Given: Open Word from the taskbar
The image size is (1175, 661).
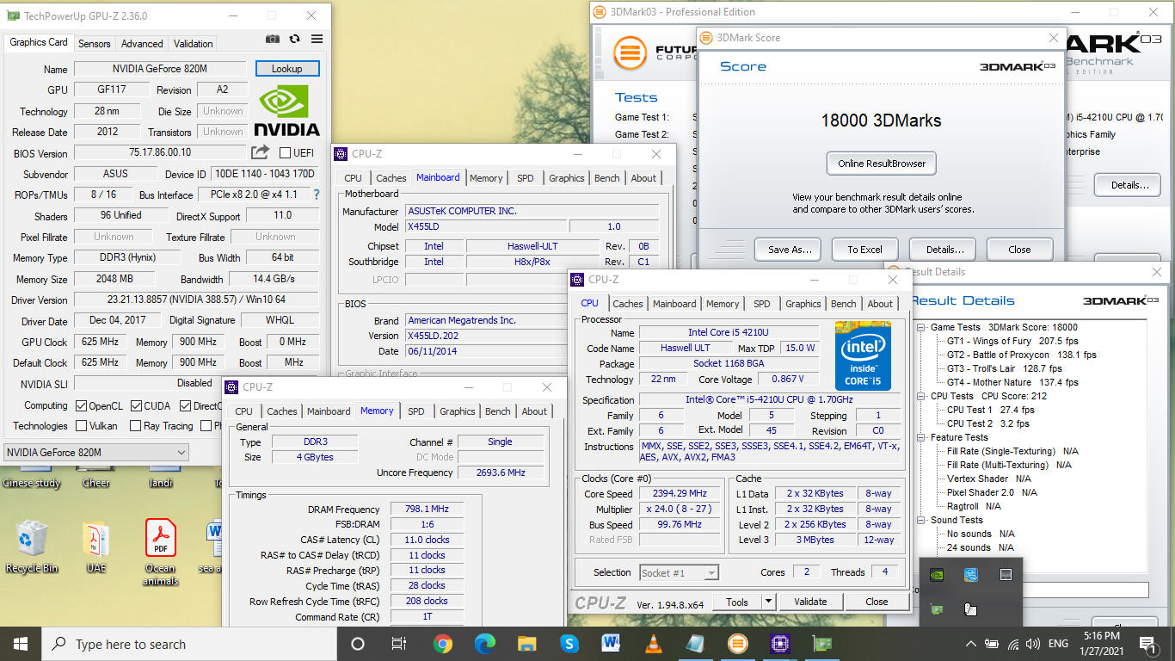Looking at the screenshot, I should click(x=611, y=644).
